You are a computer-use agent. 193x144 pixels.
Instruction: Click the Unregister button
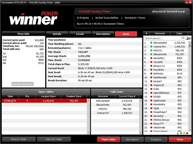(132, 140)
